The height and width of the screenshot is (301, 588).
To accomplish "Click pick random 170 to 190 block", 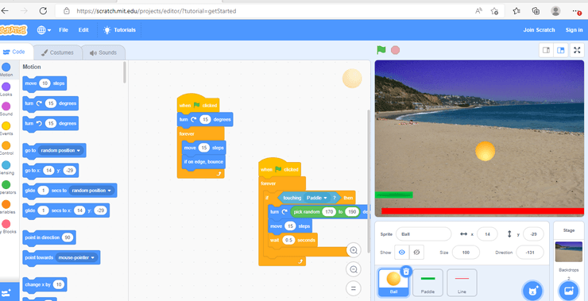I will [325, 212].
